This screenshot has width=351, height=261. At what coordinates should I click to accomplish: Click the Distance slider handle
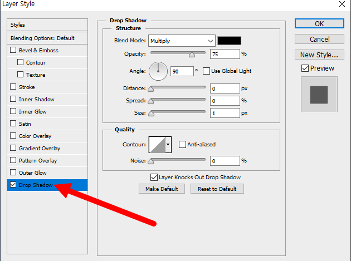pyautogui.click(x=151, y=89)
